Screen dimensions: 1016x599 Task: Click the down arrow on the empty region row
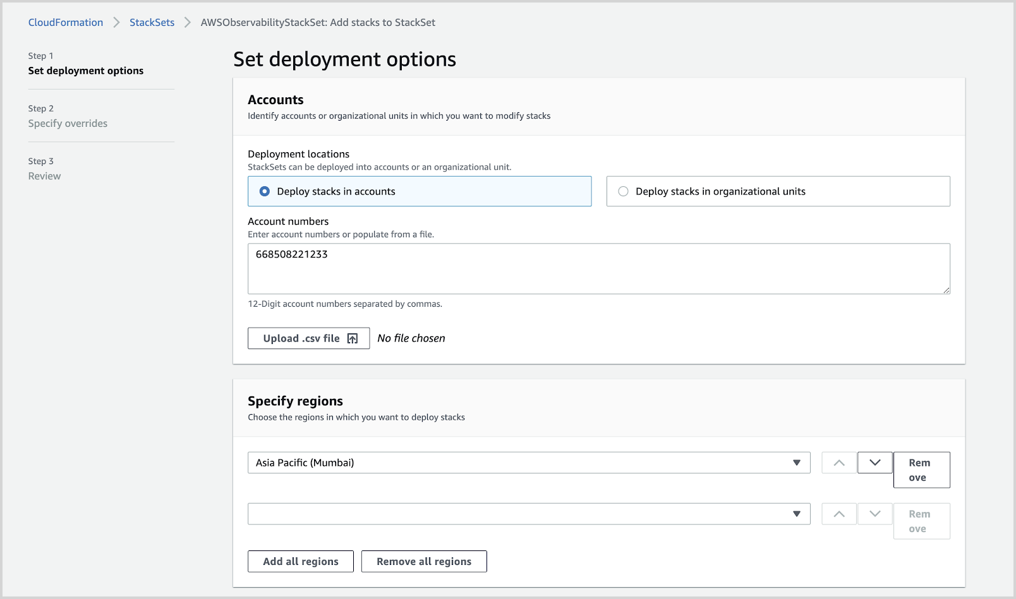pos(874,513)
